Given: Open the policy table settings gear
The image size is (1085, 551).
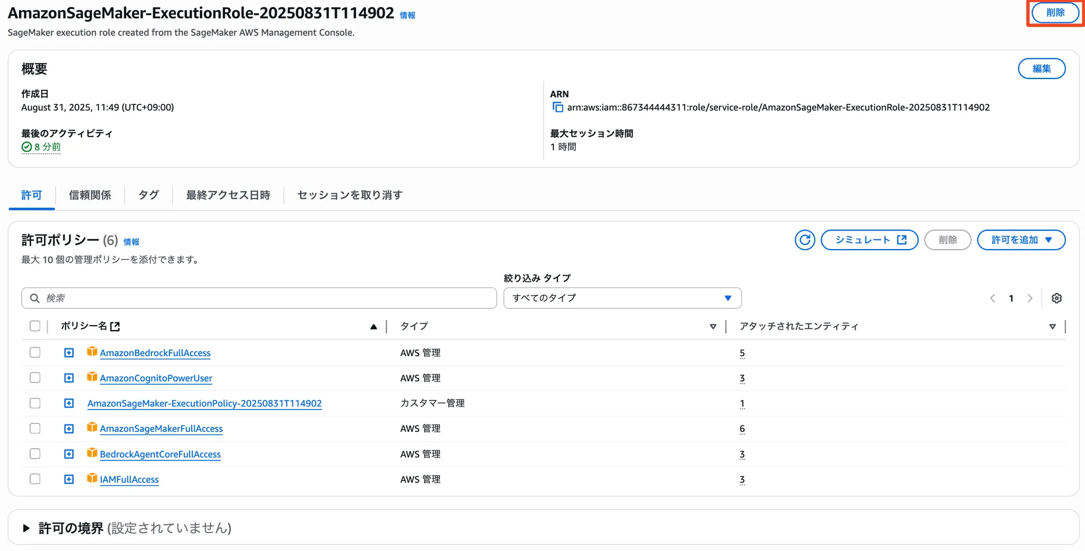Looking at the screenshot, I should 1056,298.
